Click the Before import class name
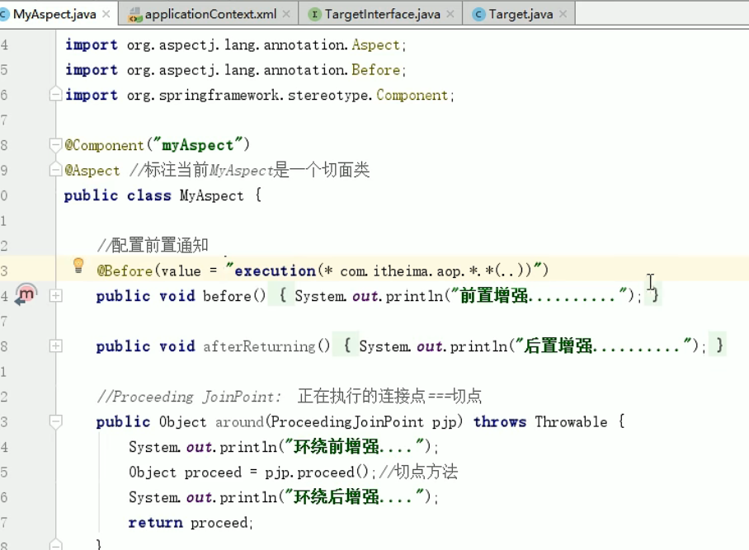The image size is (749, 550). click(x=375, y=70)
